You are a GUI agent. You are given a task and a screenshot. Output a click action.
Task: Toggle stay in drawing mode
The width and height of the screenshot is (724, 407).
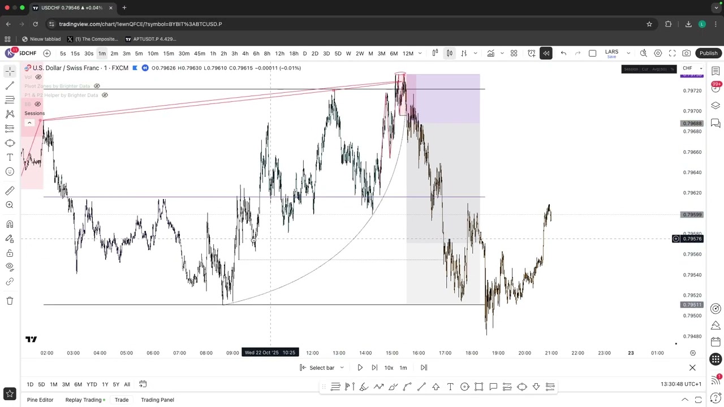click(10, 239)
